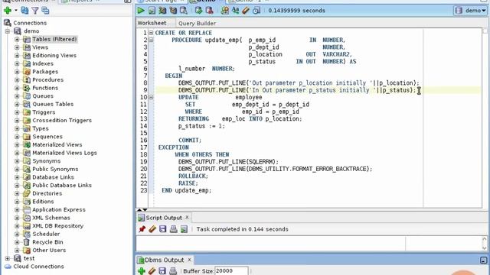Click the Run Script icon in worksheet toolbar
This screenshot has height=275, width=490.
coord(152,11)
